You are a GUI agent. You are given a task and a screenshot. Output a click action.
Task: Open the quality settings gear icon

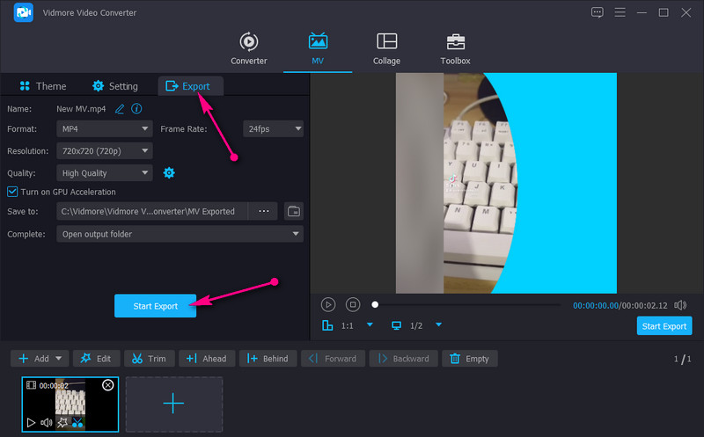[x=170, y=173]
